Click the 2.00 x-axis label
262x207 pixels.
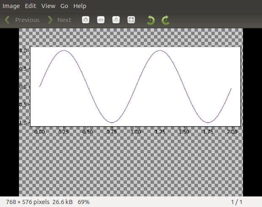coord(232,132)
